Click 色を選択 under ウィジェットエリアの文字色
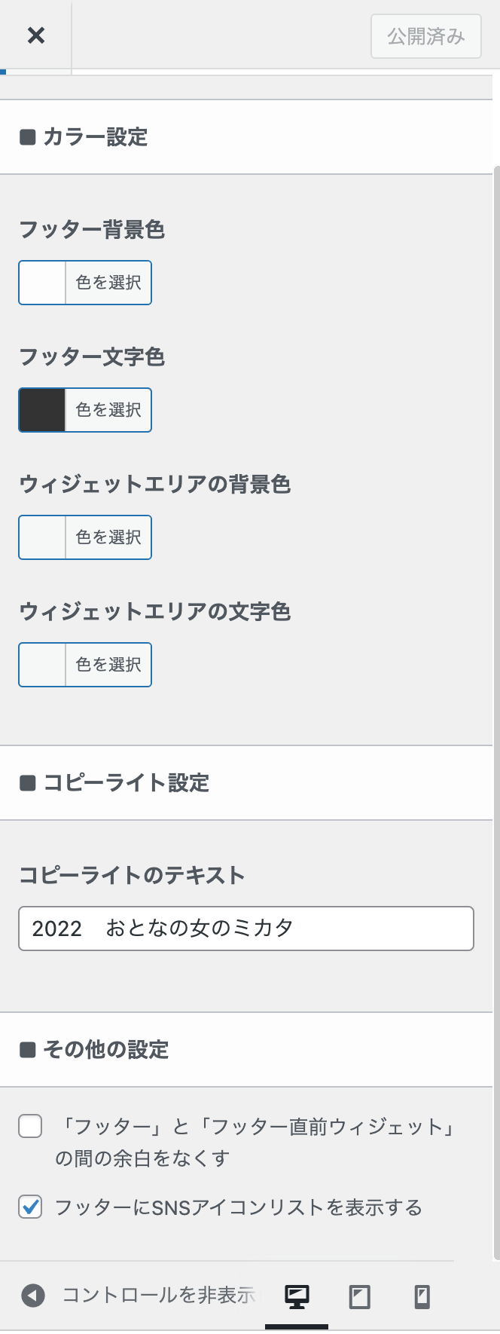Viewport: 500px width, 1334px height. tap(108, 665)
